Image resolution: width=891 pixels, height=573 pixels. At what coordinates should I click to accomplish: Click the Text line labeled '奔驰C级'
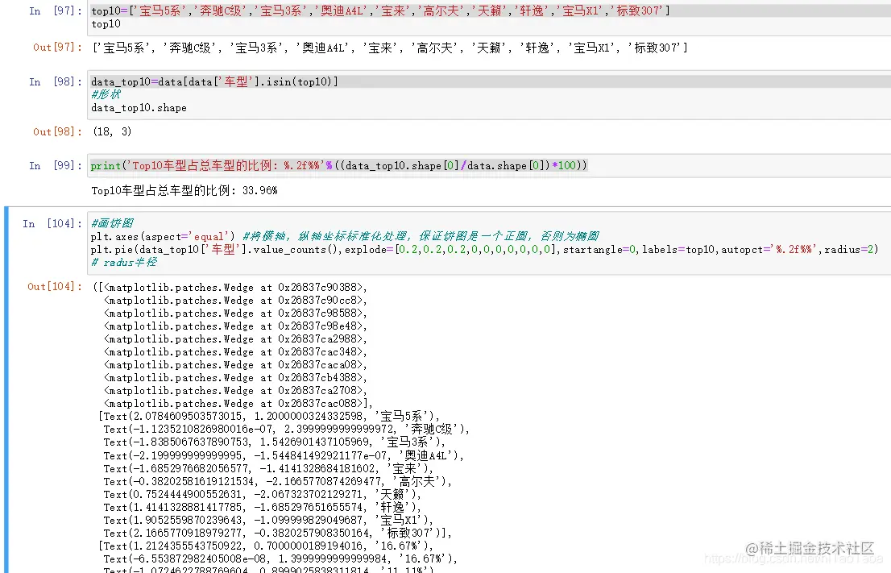pyautogui.click(x=287, y=430)
